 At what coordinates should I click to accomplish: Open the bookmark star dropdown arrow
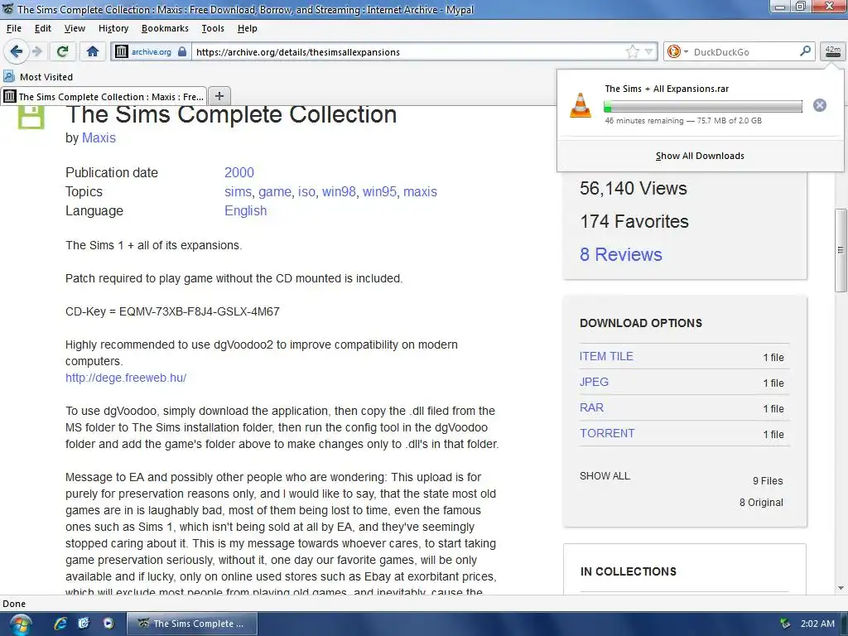coord(649,51)
